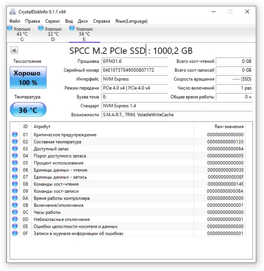Go to previous disk with left arrow
The width and height of the screenshot is (264, 271).
tap(14, 50)
